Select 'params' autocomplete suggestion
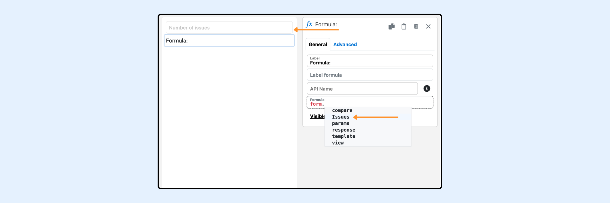The height and width of the screenshot is (203, 610). click(x=341, y=123)
